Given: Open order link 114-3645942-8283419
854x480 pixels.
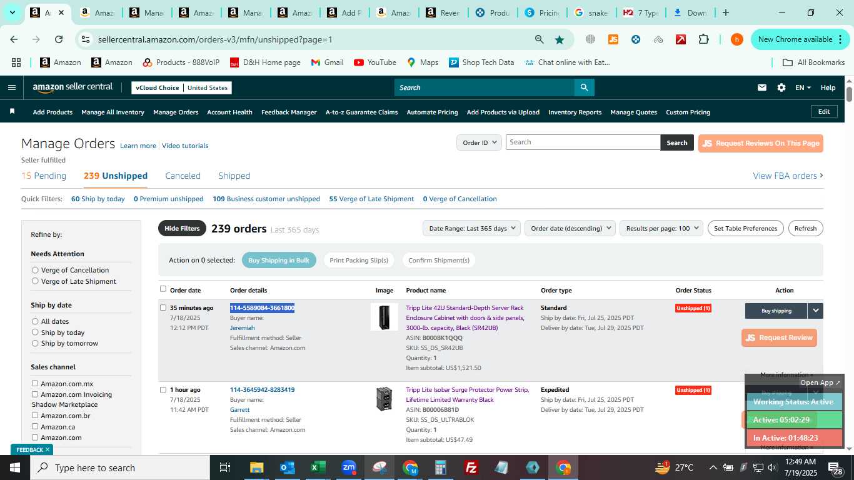Looking at the screenshot, I should [262, 389].
